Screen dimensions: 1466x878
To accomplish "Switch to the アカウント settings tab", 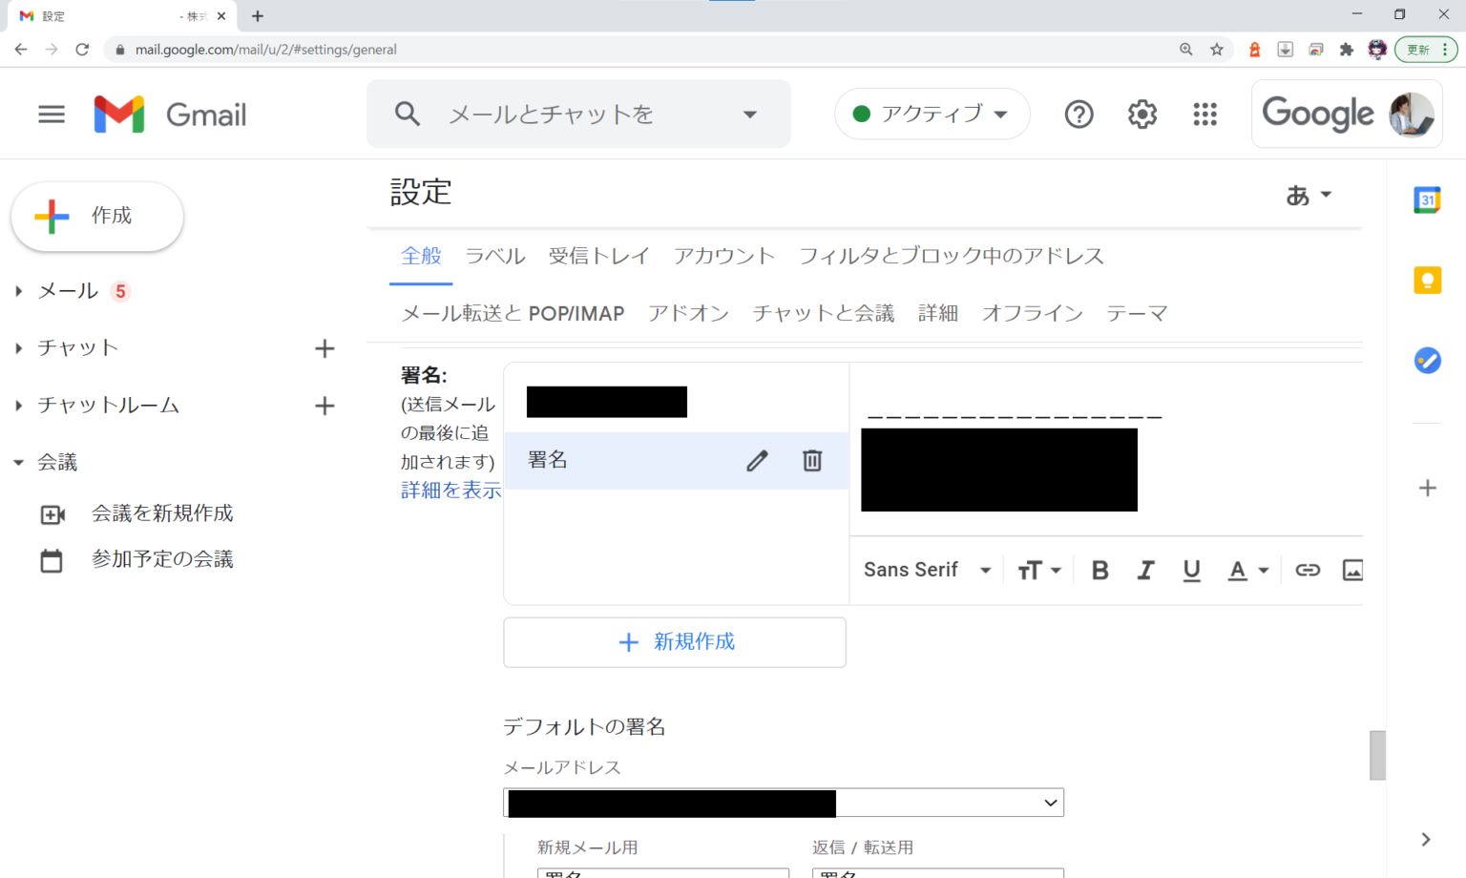I will click(x=723, y=256).
